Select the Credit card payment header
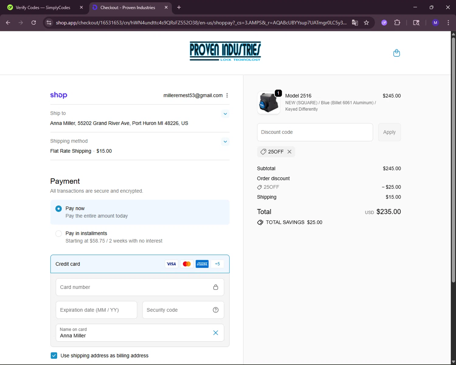 click(x=140, y=264)
